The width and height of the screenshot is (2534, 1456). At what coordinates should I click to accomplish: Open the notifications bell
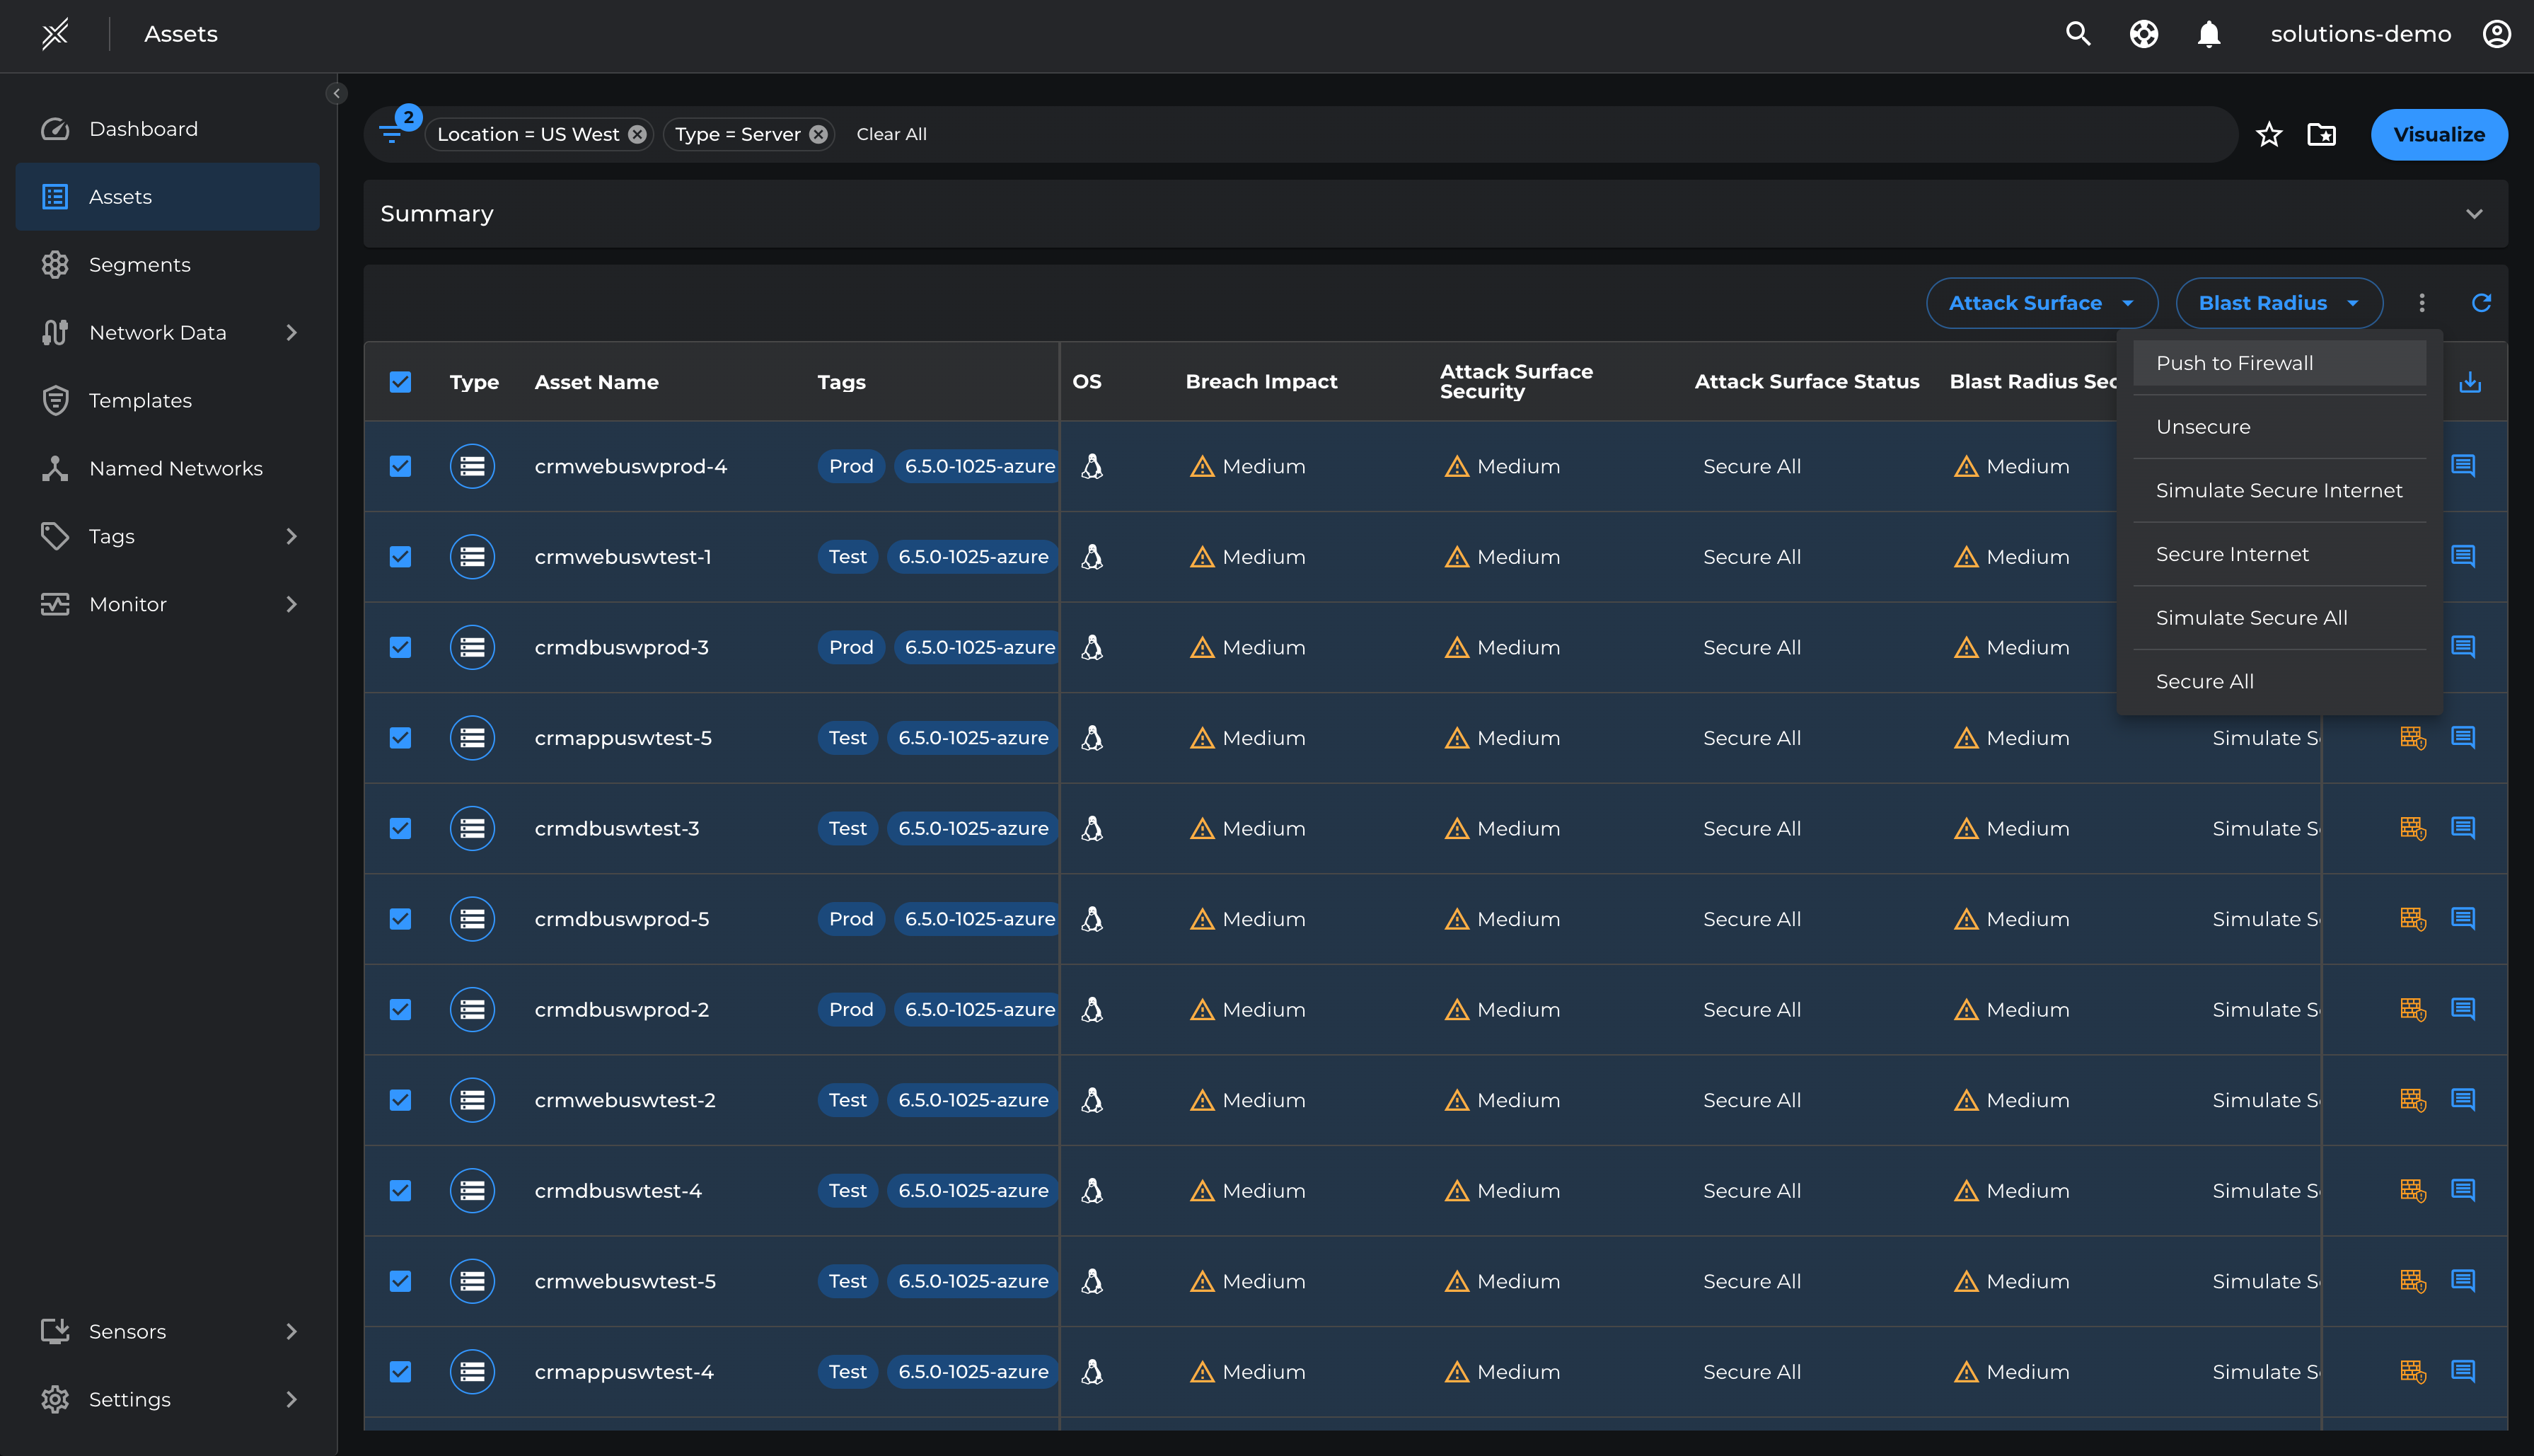coord(2208,34)
